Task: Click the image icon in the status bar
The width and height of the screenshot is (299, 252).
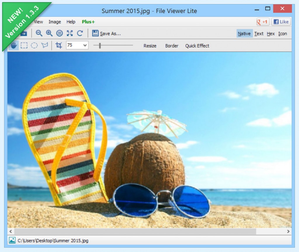Action: coord(12,240)
